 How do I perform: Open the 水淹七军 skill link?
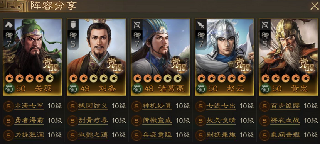coord(29,106)
